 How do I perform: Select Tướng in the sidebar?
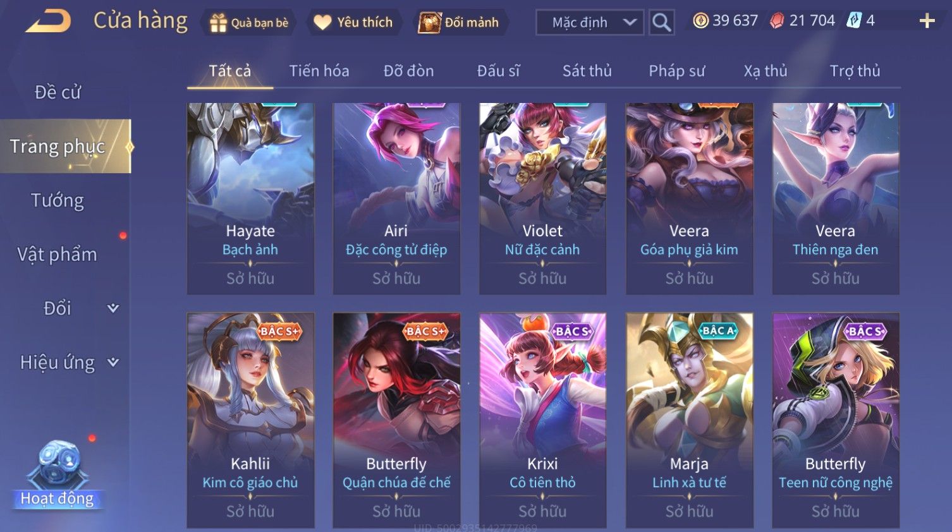click(x=58, y=200)
